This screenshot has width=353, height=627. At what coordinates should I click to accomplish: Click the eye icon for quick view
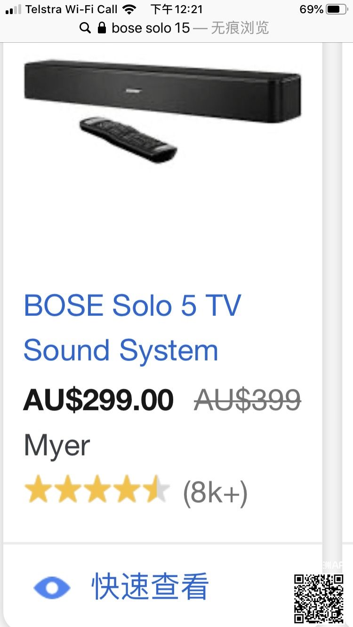click(52, 588)
